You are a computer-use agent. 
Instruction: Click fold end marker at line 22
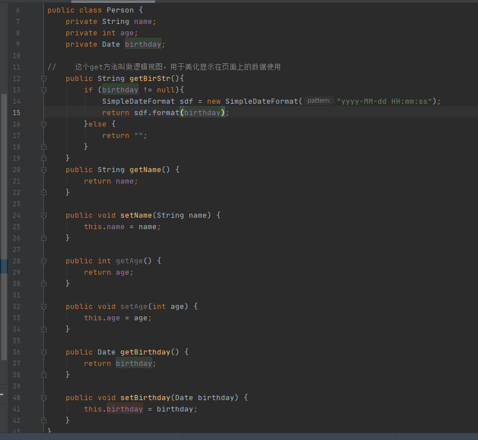[43, 193]
